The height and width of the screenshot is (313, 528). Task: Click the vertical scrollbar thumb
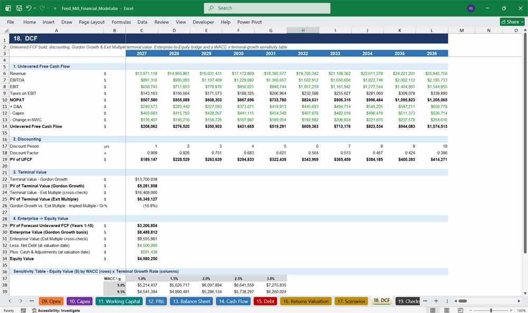coord(525,144)
